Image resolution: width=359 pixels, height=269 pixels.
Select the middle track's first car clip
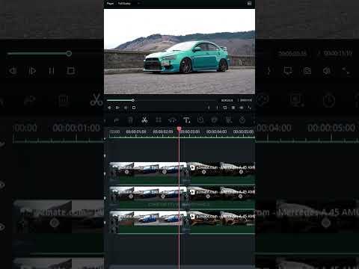[148, 197]
